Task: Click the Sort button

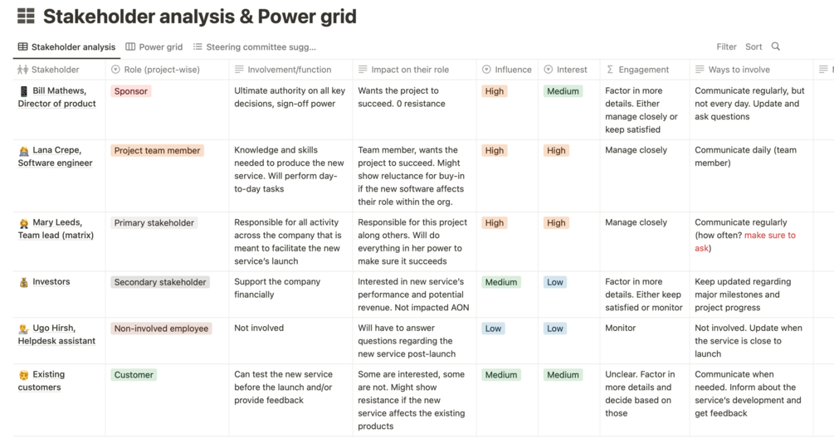Action: (x=754, y=47)
